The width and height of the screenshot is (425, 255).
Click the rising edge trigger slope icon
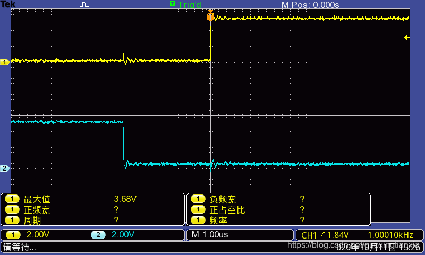click(322, 234)
